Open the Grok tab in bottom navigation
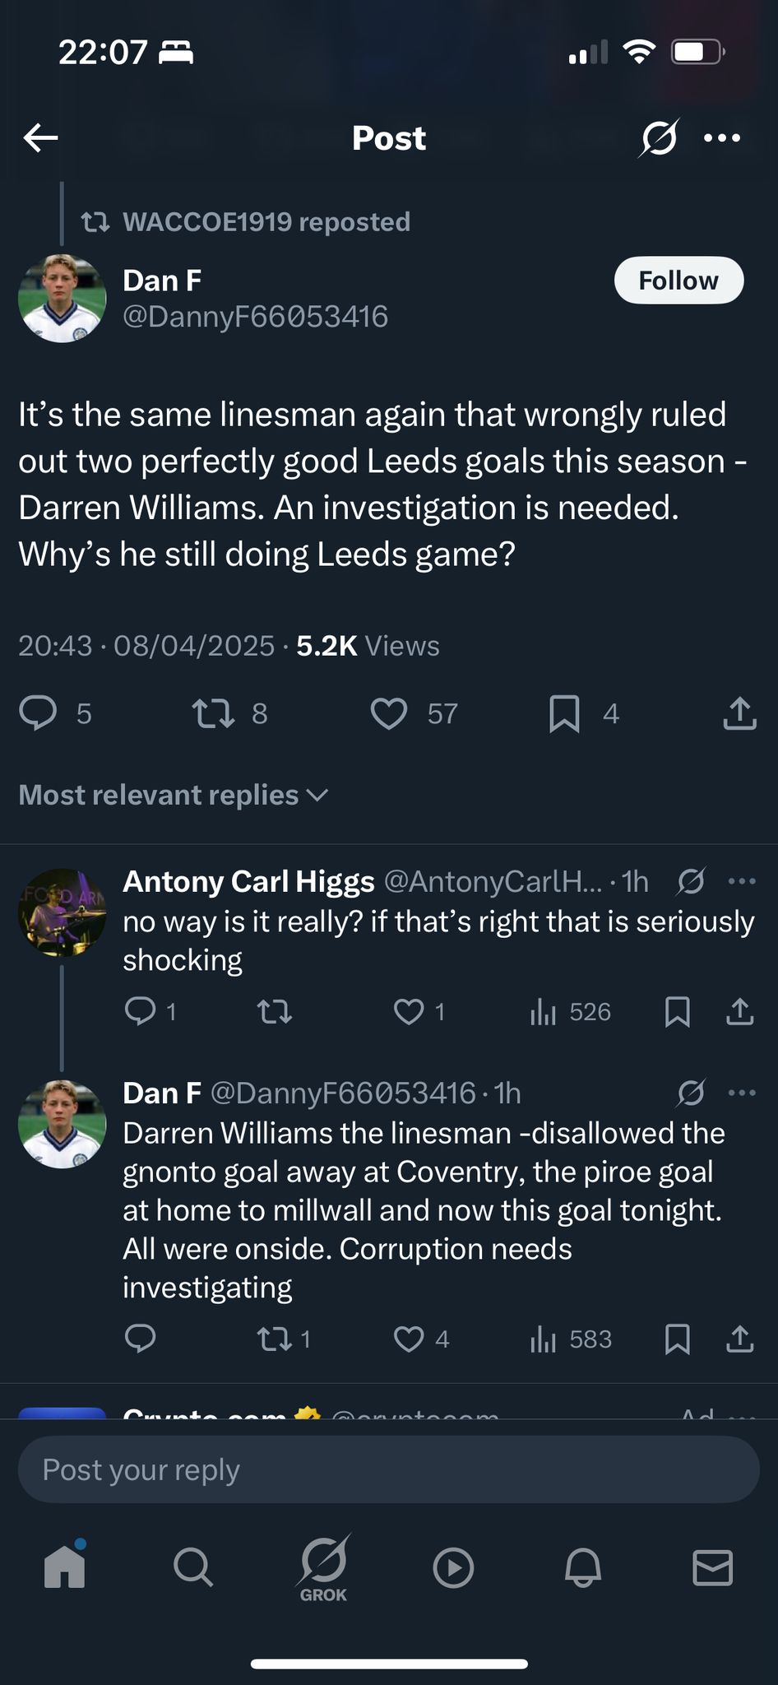Viewport: 778px width, 1685px height. click(323, 1567)
